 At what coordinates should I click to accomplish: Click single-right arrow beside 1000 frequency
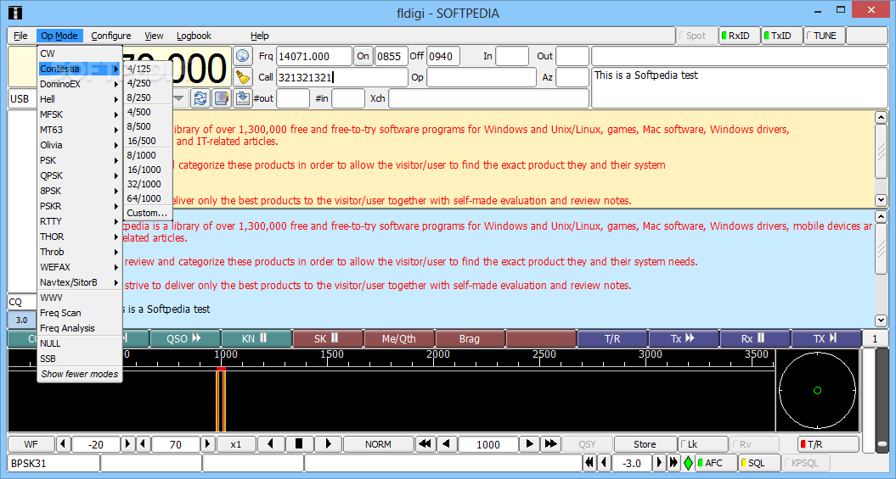pos(530,444)
